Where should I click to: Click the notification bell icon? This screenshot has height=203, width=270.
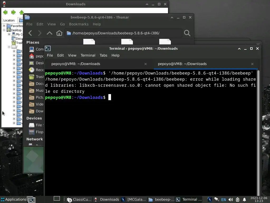(x=244, y=200)
